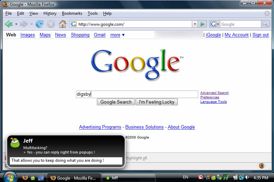The height and width of the screenshot is (182, 274).
Task: Open the Help menu
Action: point(107,13)
